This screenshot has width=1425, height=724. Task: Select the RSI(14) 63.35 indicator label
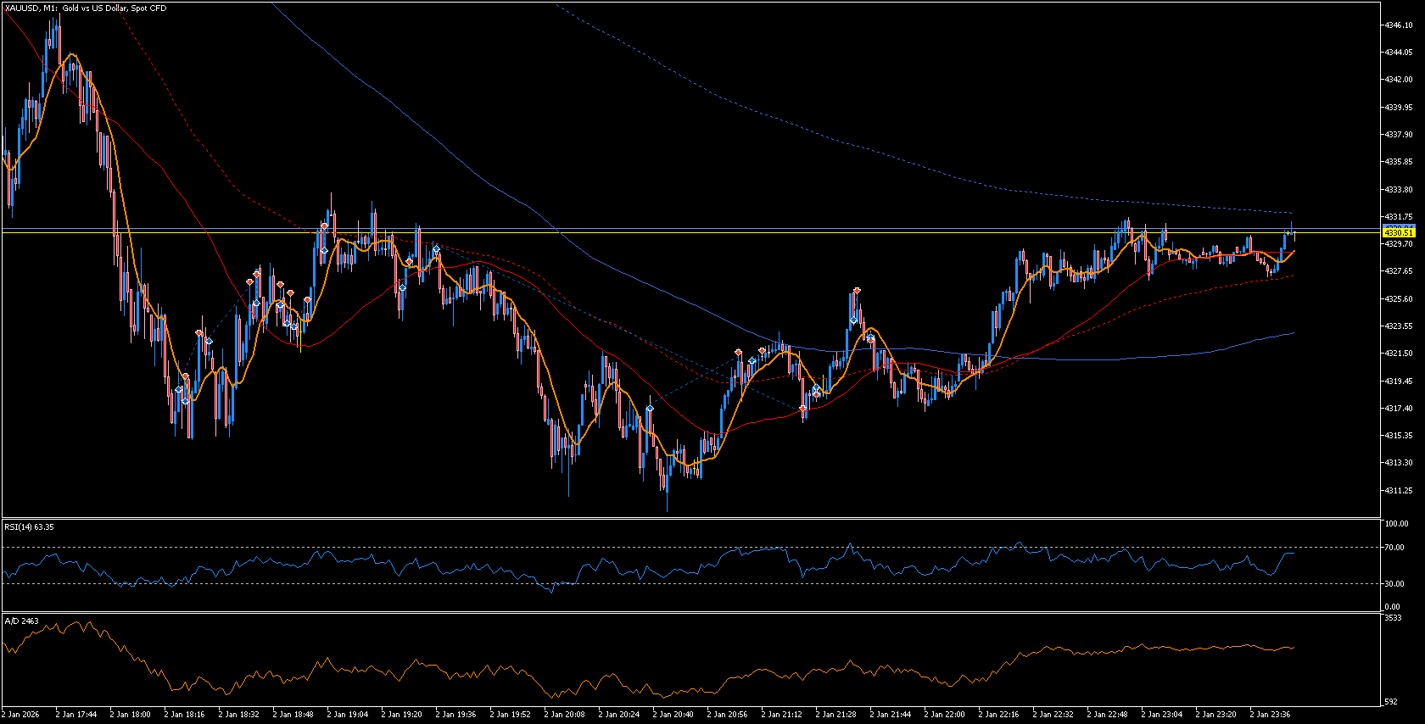click(x=30, y=527)
